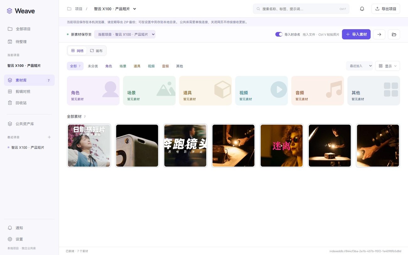Open 回收站 in the sidebar
408x255 pixels.
click(29, 103)
